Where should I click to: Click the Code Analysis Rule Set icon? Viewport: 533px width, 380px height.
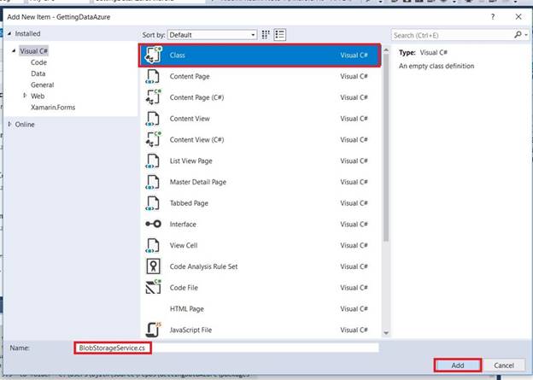pos(153,266)
